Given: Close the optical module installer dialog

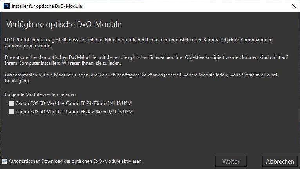Looking at the screenshot, I should click(294, 6).
